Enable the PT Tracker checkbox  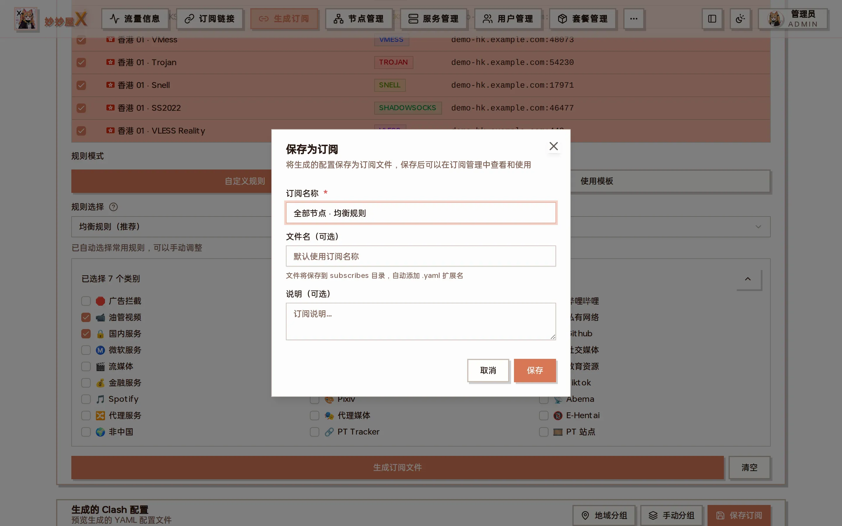pos(315,432)
